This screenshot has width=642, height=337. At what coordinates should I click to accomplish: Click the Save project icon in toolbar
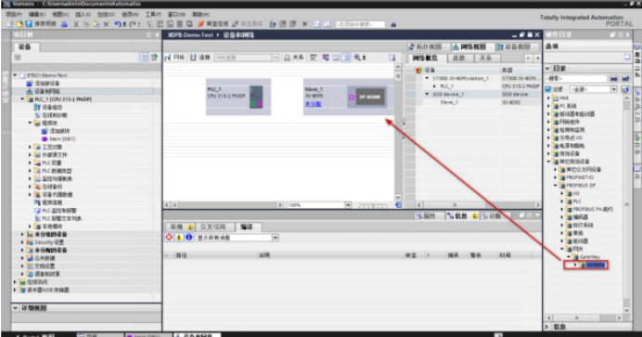[28, 24]
